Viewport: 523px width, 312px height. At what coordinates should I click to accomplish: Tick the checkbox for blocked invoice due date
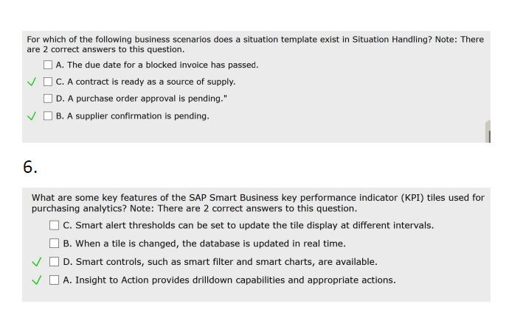click(49, 65)
